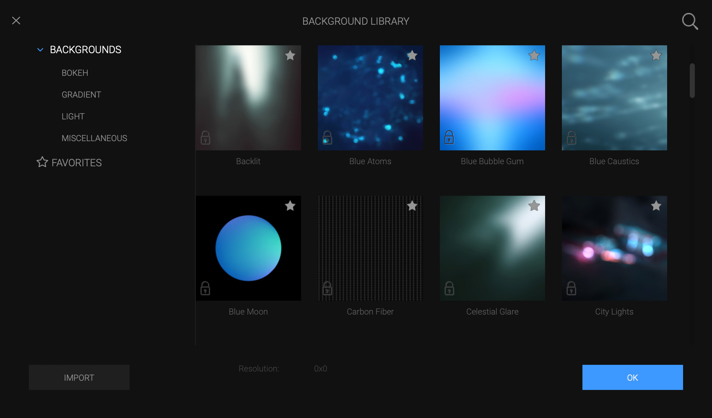Select the Blue Atoms background thumbnail
The height and width of the screenshot is (418, 712).
(x=370, y=98)
